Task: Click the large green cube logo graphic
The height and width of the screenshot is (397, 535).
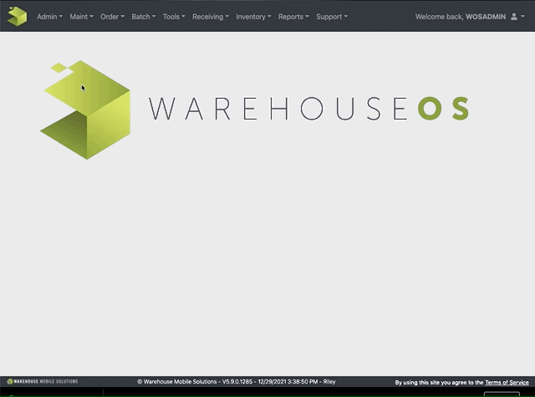Action: pyautogui.click(x=86, y=109)
